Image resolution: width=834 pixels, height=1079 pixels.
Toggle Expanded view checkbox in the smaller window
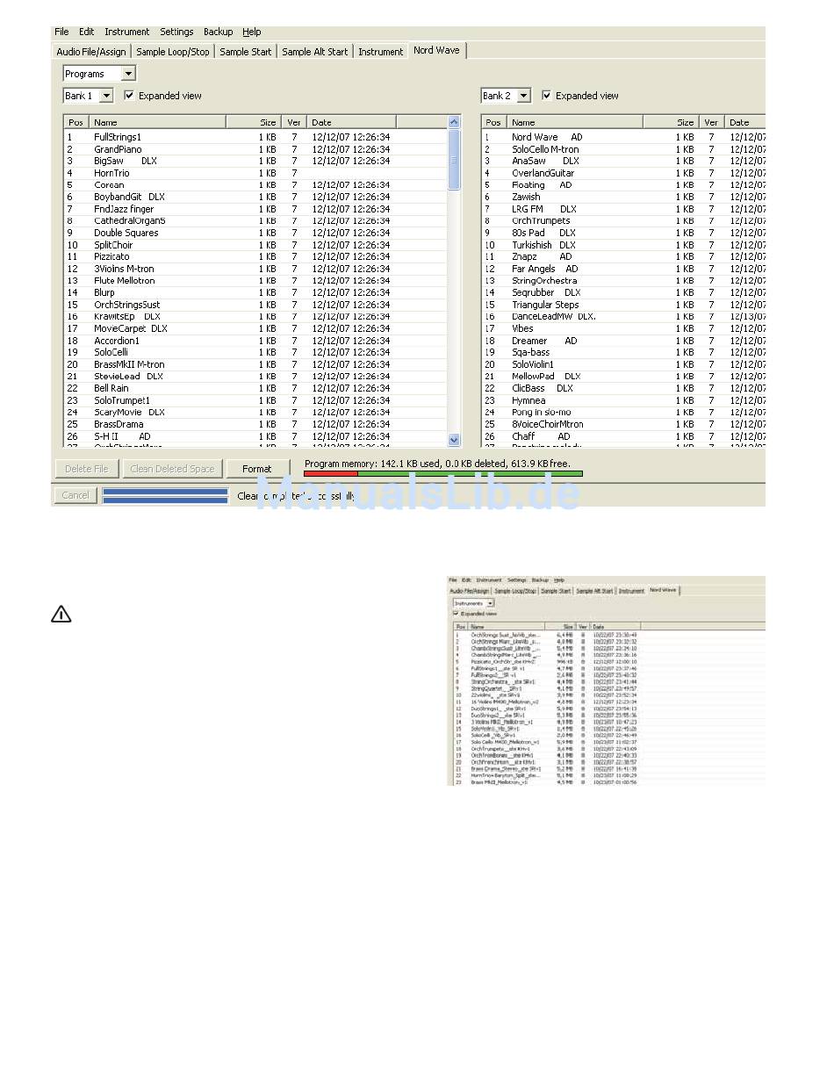tap(456, 614)
